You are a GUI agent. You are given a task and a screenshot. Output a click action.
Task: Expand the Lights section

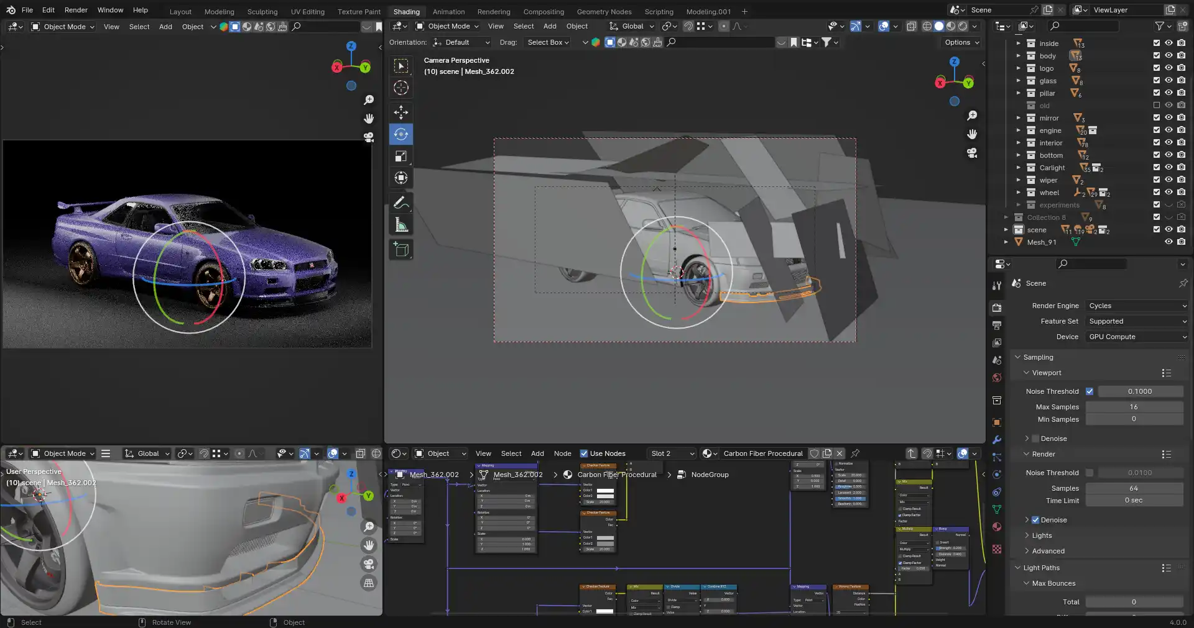1042,535
